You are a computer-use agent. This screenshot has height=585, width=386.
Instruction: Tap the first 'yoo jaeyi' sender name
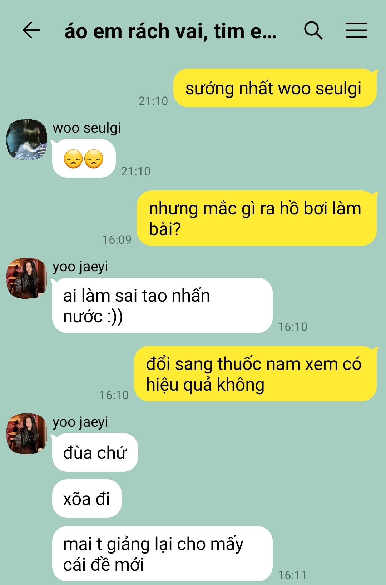click(x=80, y=267)
